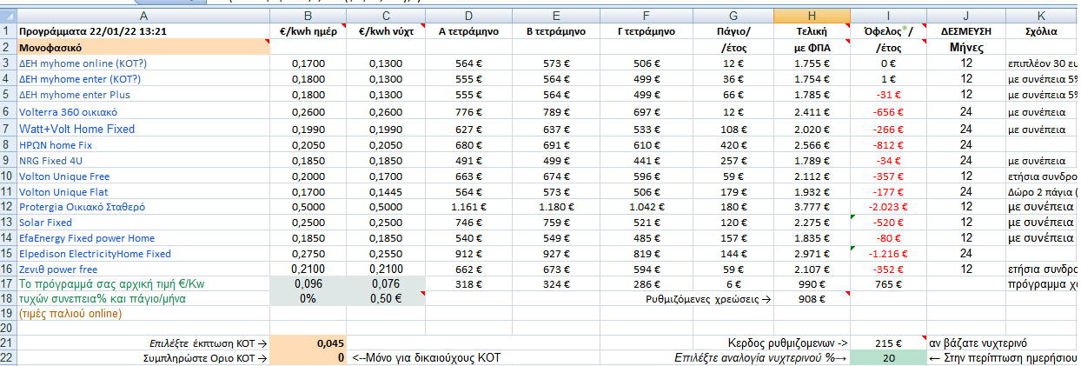Select the Protergia final price 3.777 €
The height and width of the screenshot is (366, 1081).
[811, 207]
